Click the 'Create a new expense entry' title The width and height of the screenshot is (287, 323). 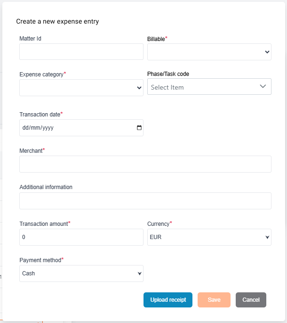tap(57, 21)
